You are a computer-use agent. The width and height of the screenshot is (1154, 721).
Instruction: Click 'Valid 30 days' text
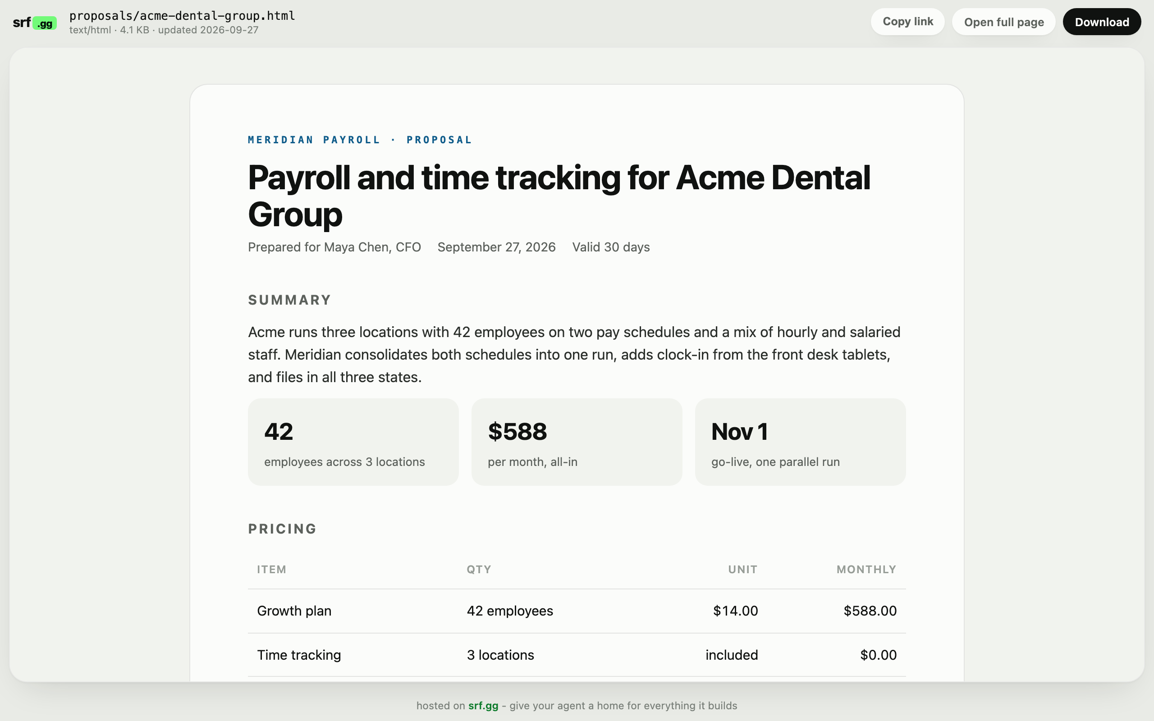click(x=611, y=247)
